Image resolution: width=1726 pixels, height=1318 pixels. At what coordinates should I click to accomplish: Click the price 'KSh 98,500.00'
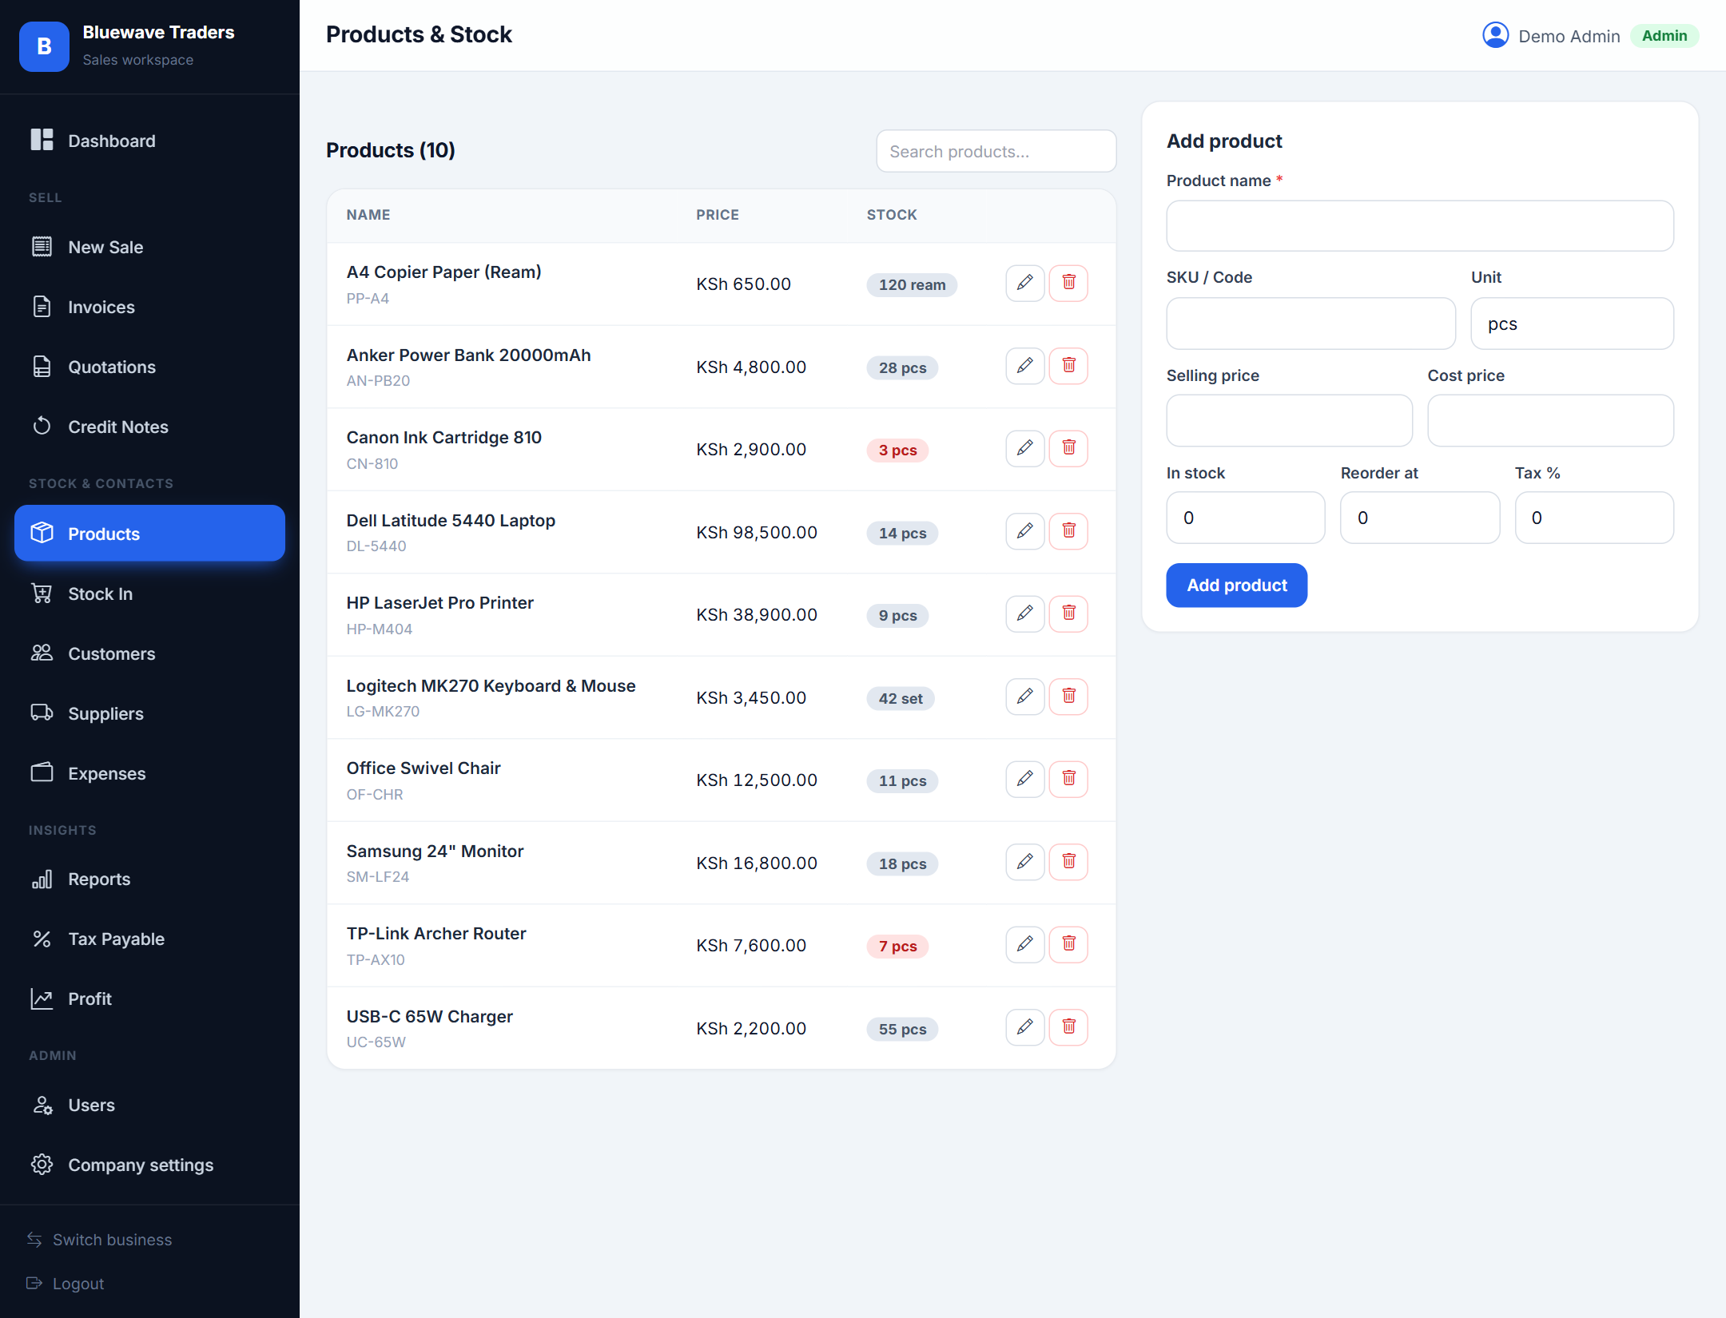click(756, 532)
